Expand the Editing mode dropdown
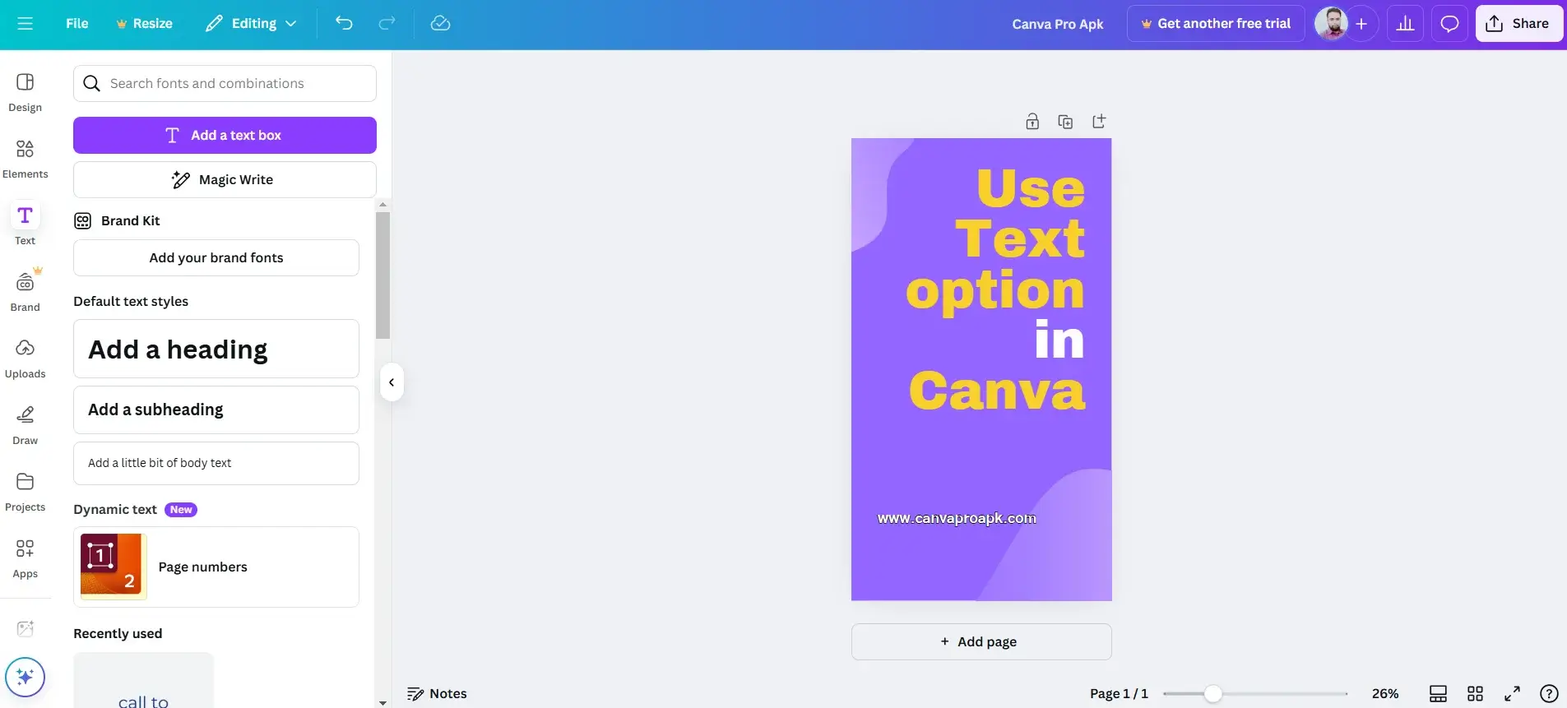Viewport: 1567px width, 708px height. (x=251, y=24)
